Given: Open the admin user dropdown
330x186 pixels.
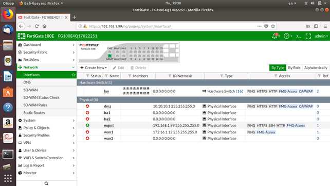Looking at the screenshot, I should (321, 36).
